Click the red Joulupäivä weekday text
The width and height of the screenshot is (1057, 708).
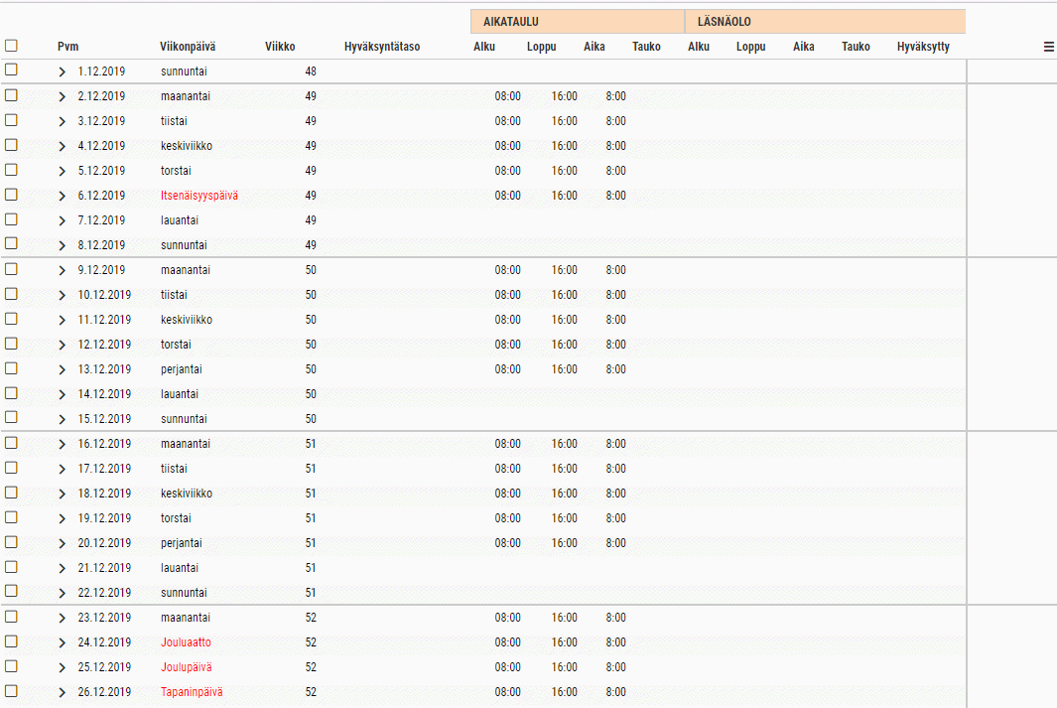(186, 667)
